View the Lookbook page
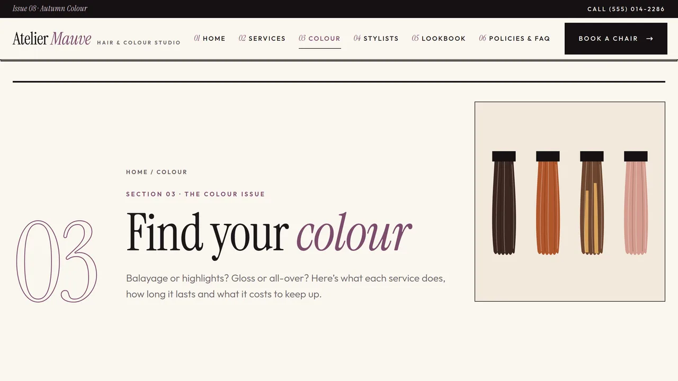The image size is (678, 381). tap(439, 39)
